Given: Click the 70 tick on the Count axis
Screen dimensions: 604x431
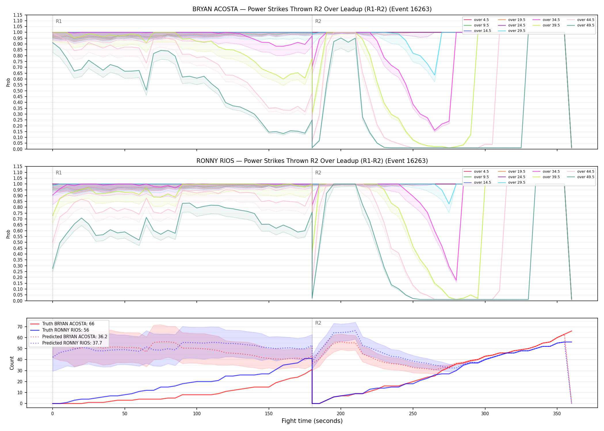Looking at the screenshot, I should pyautogui.click(x=20, y=327).
